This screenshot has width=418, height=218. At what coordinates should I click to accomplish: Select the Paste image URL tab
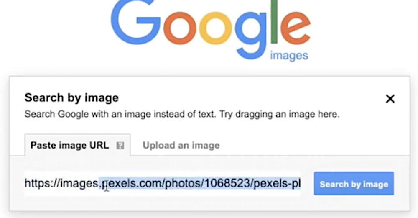click(78, 145)
